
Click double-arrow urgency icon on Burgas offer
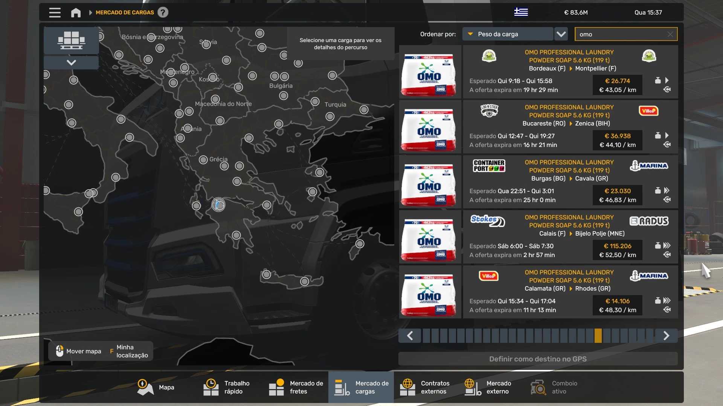pos(667,191)
